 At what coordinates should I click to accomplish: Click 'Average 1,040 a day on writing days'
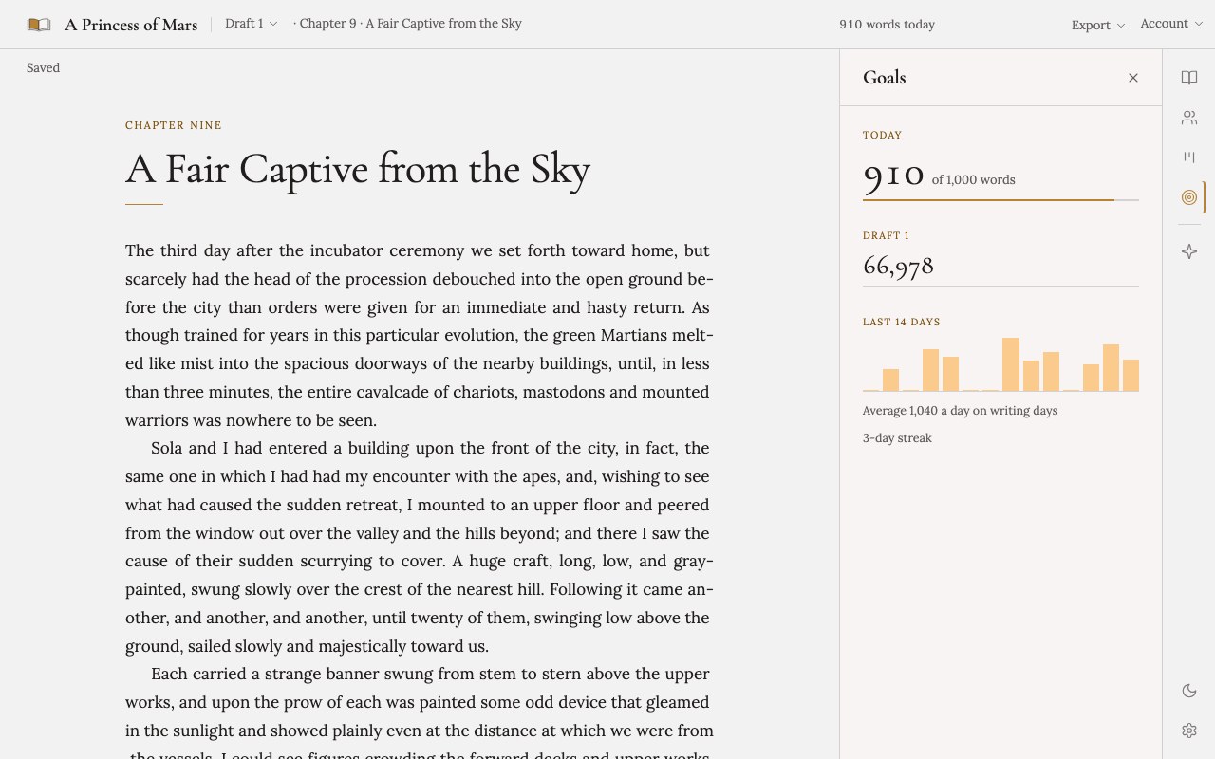(960, 411)
